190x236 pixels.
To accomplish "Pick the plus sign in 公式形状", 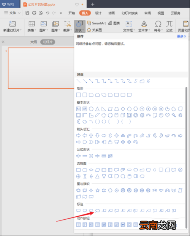I will pyautogui.click(x=78, y=156).
